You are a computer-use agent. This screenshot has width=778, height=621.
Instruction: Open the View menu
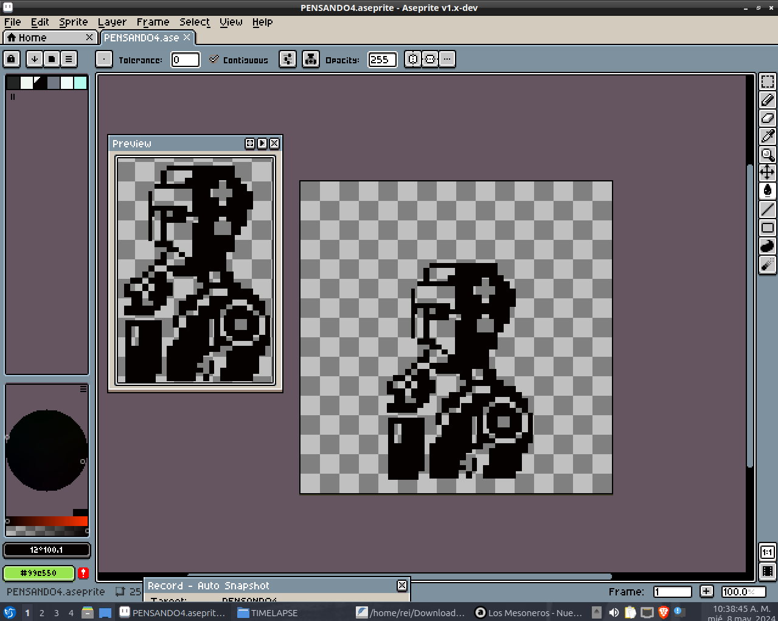click(x=231, y=22)
